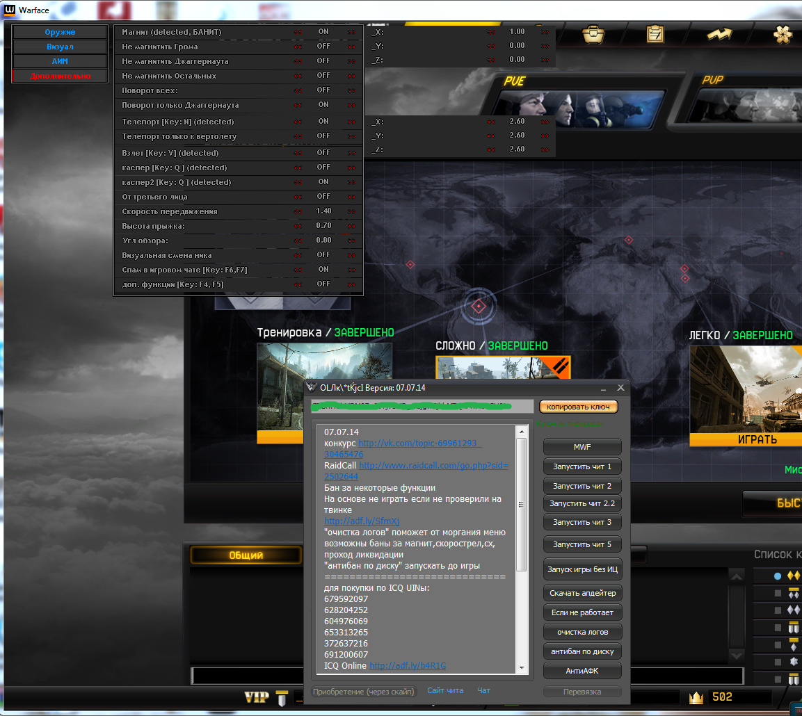This screenshot has height=716, width=802.
Task: Open the 'http://adf.ly/SfmXj' link
Action: coord(362,521)
